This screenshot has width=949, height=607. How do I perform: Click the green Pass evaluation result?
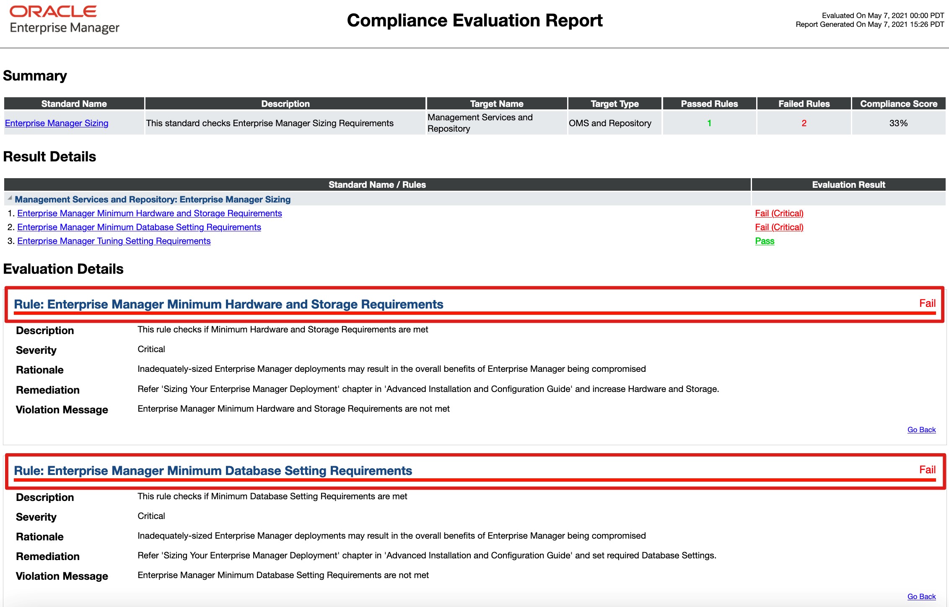coord(765,241)
